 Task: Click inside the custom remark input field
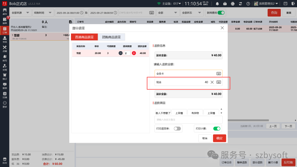(x=188, y=119)
